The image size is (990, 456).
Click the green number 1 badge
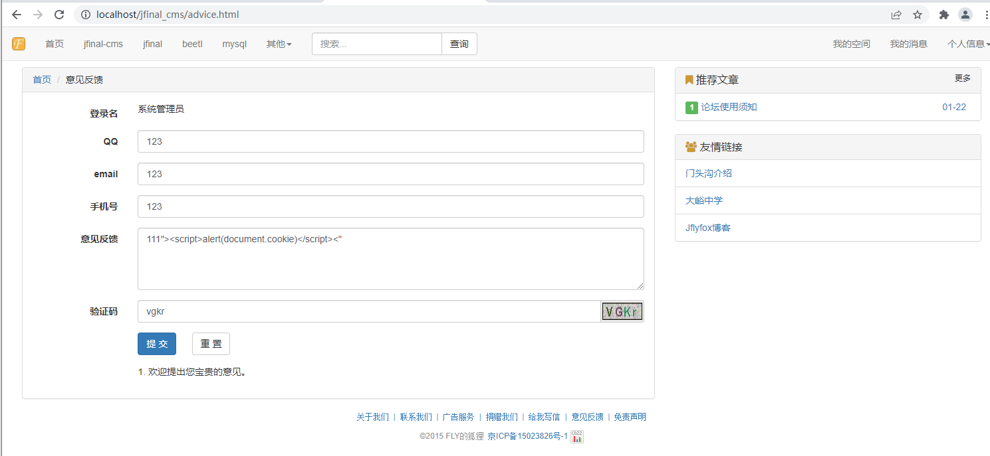(691, 108)
